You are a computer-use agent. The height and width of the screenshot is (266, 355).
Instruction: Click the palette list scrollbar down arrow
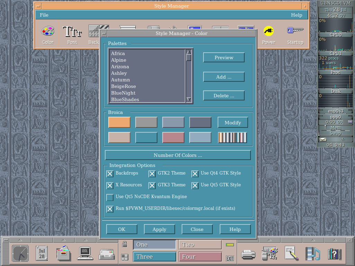pyautogui.click(x=189, y=100)
